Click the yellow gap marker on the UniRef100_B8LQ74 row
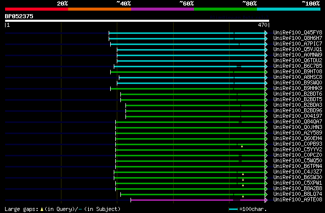The width and height of the screenshot is (325, 213). (243, 196)
